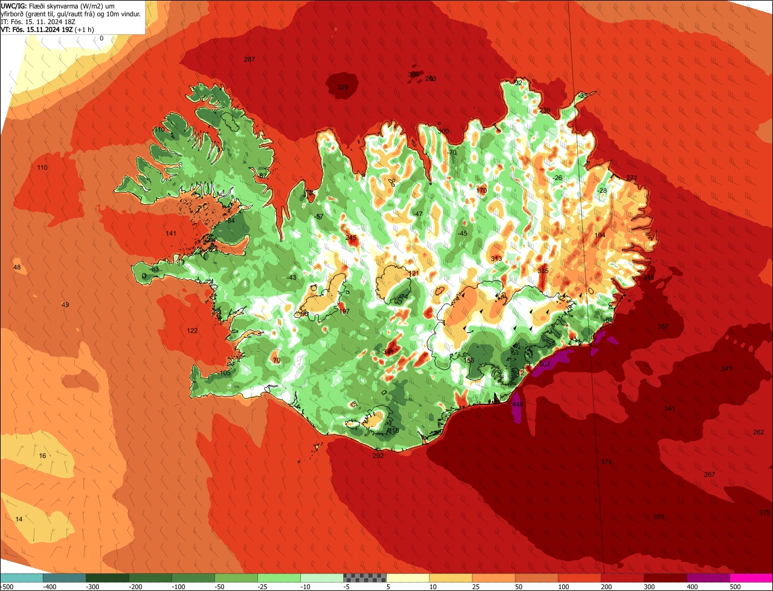
Task: Click the light green swatch between -25 and -10
Action: (279, 578)
